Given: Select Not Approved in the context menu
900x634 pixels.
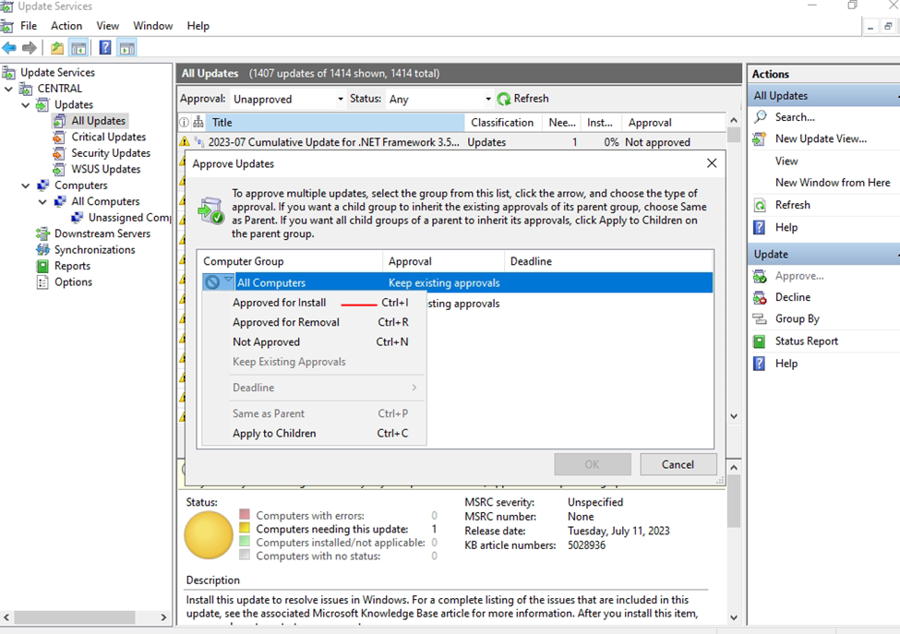Looking at the screenshot, I should coord(266,342).
